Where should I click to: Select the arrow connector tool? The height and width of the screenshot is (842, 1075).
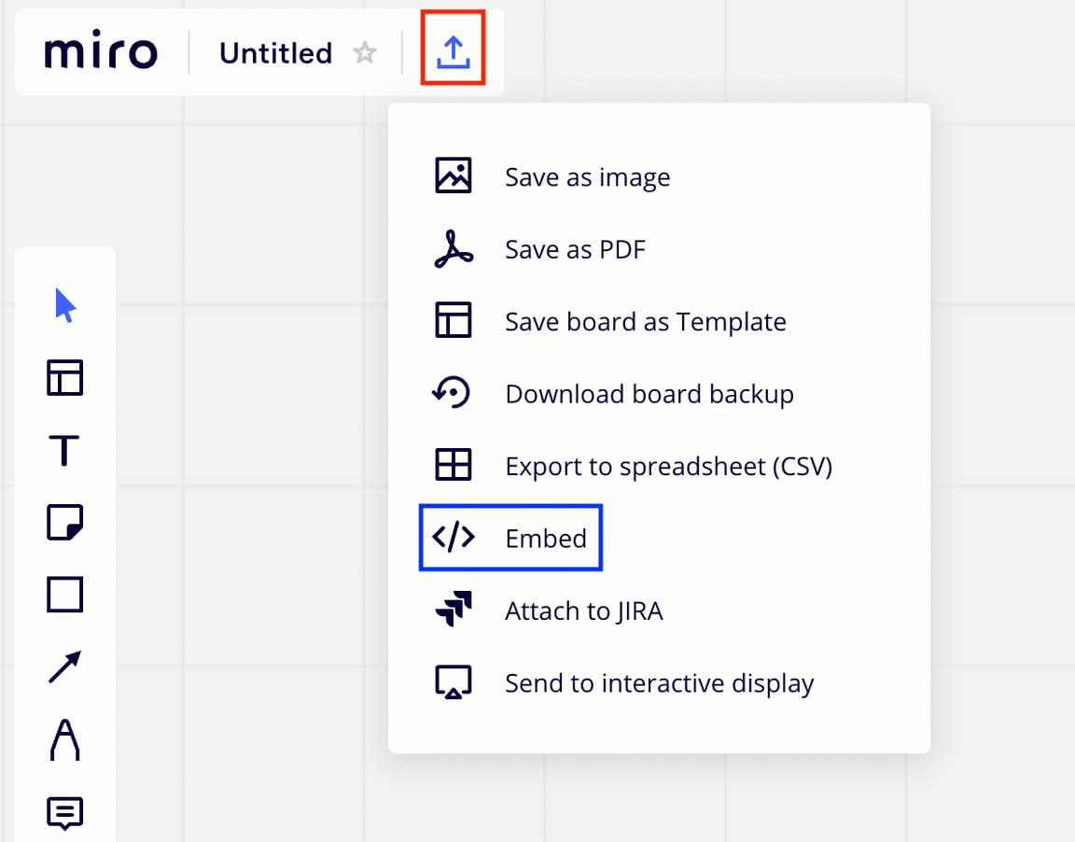coord(64,667)
